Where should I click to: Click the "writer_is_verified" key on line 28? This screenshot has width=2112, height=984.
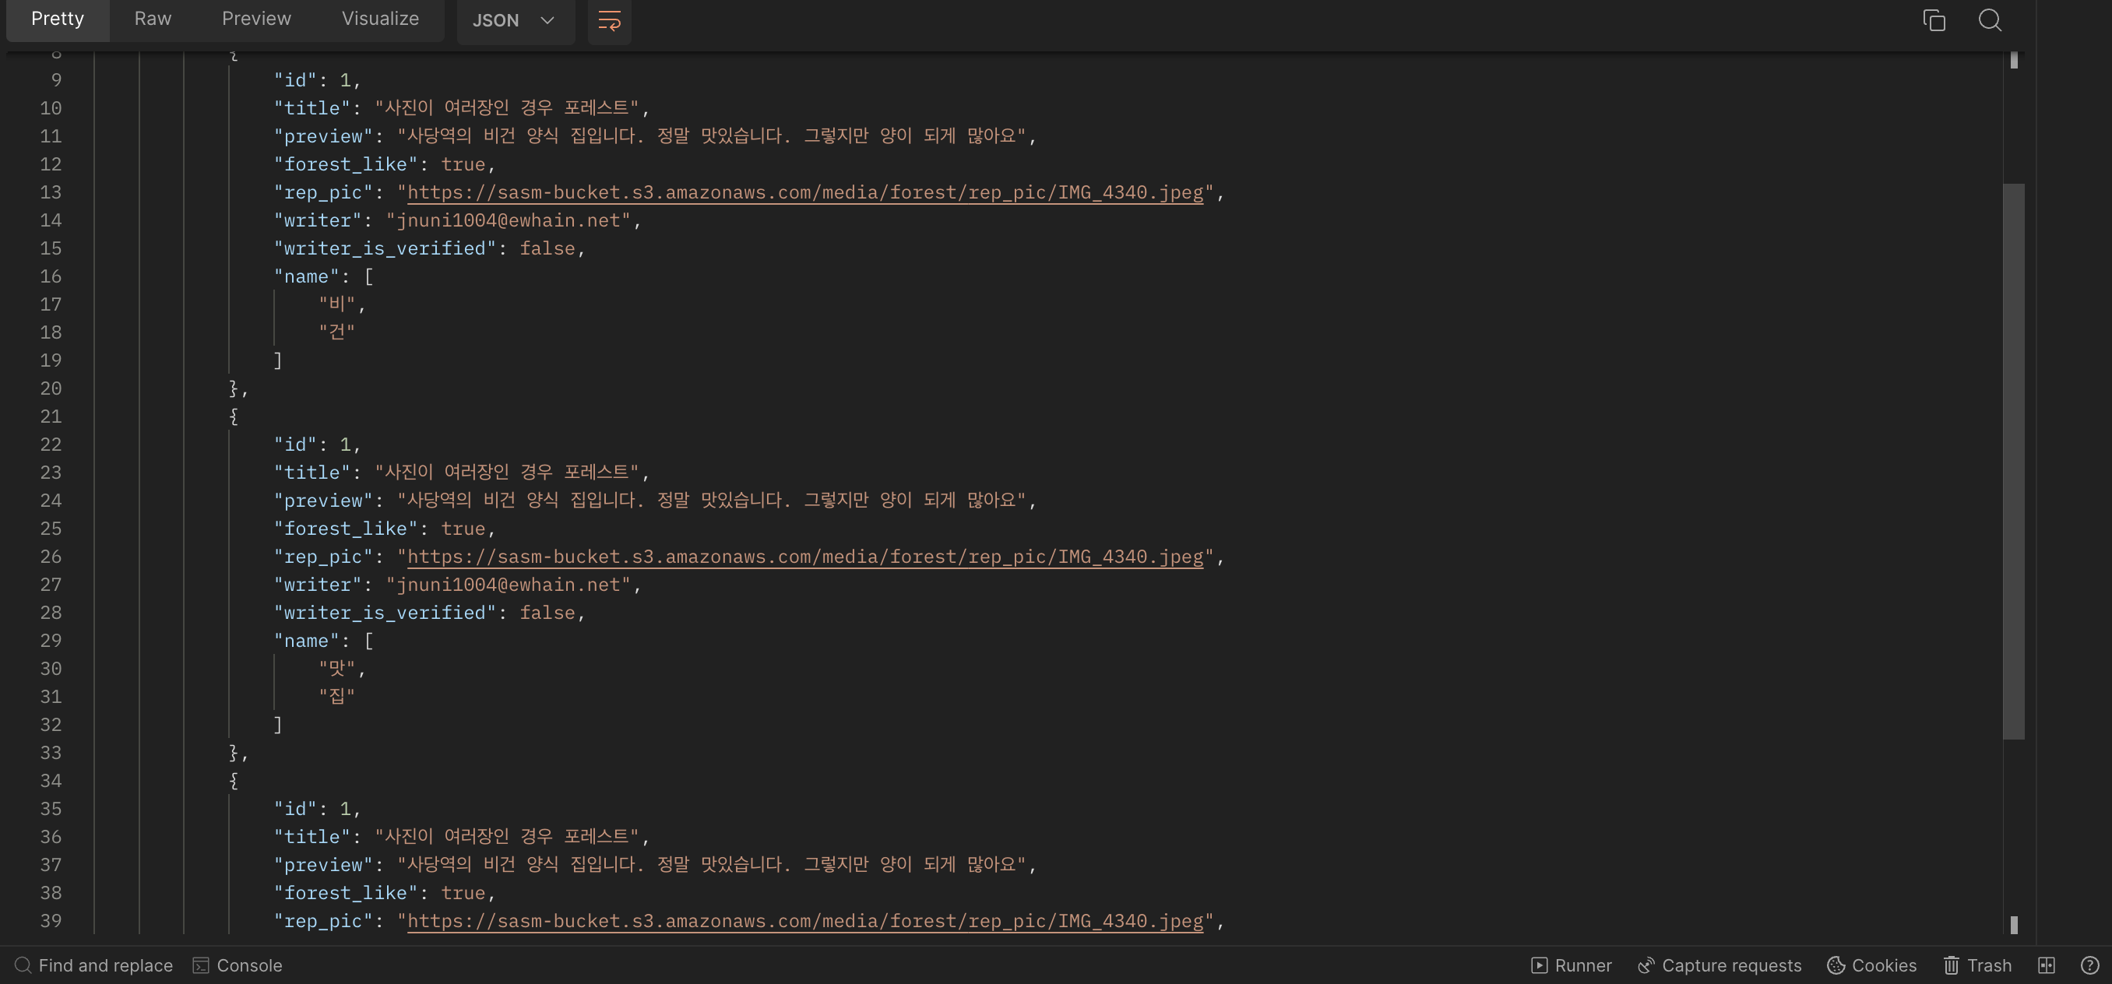[385, 613]
